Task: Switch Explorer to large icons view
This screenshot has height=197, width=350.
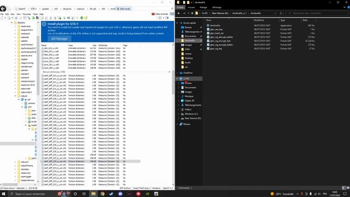Action: point(348,188)
